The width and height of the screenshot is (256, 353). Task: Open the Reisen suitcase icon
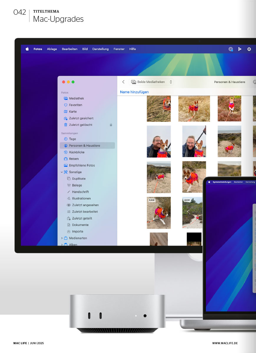[x=66, y=159]
